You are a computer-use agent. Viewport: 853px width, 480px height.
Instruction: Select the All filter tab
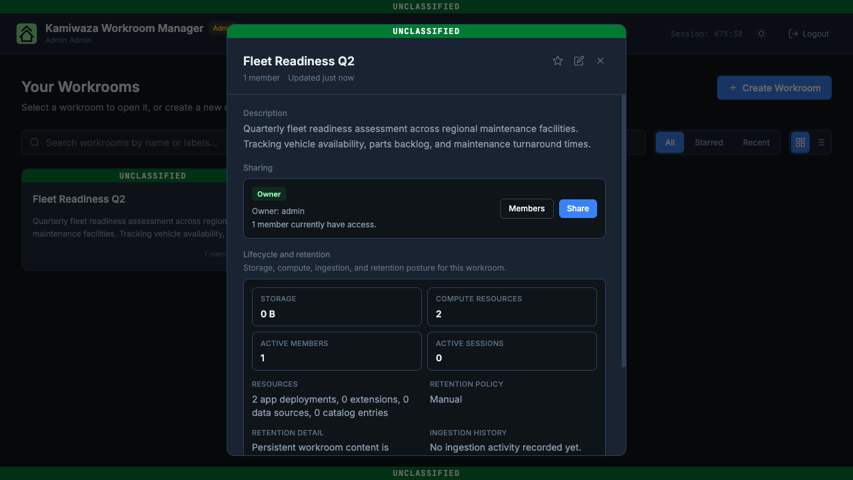point(670,143)
